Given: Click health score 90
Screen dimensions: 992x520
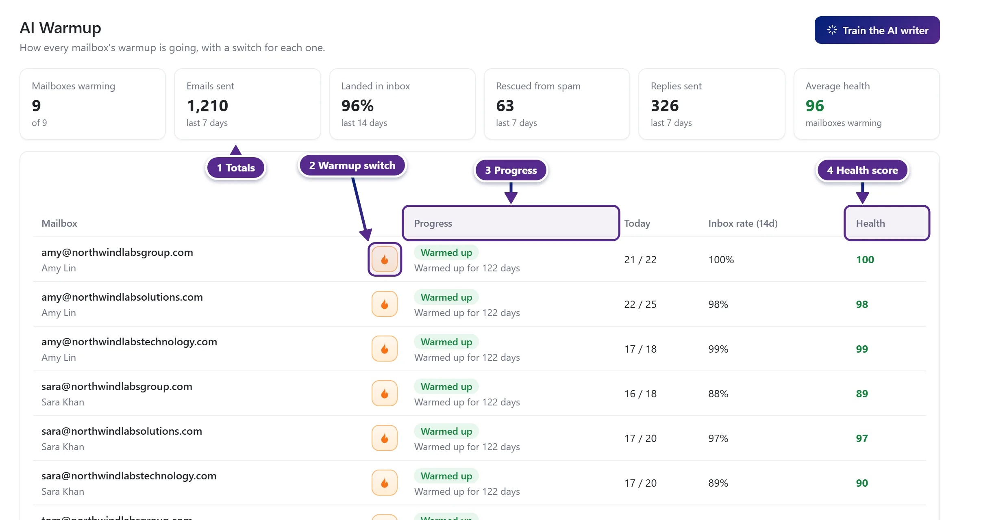Looking at the screenshot, I should coord(862,483).
